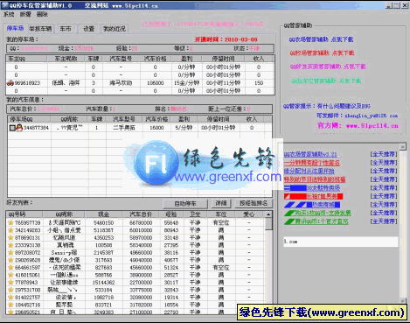Click ad list scrollbar up arrow
Screen dimensions: 410x323
click(x=403, y=146)
